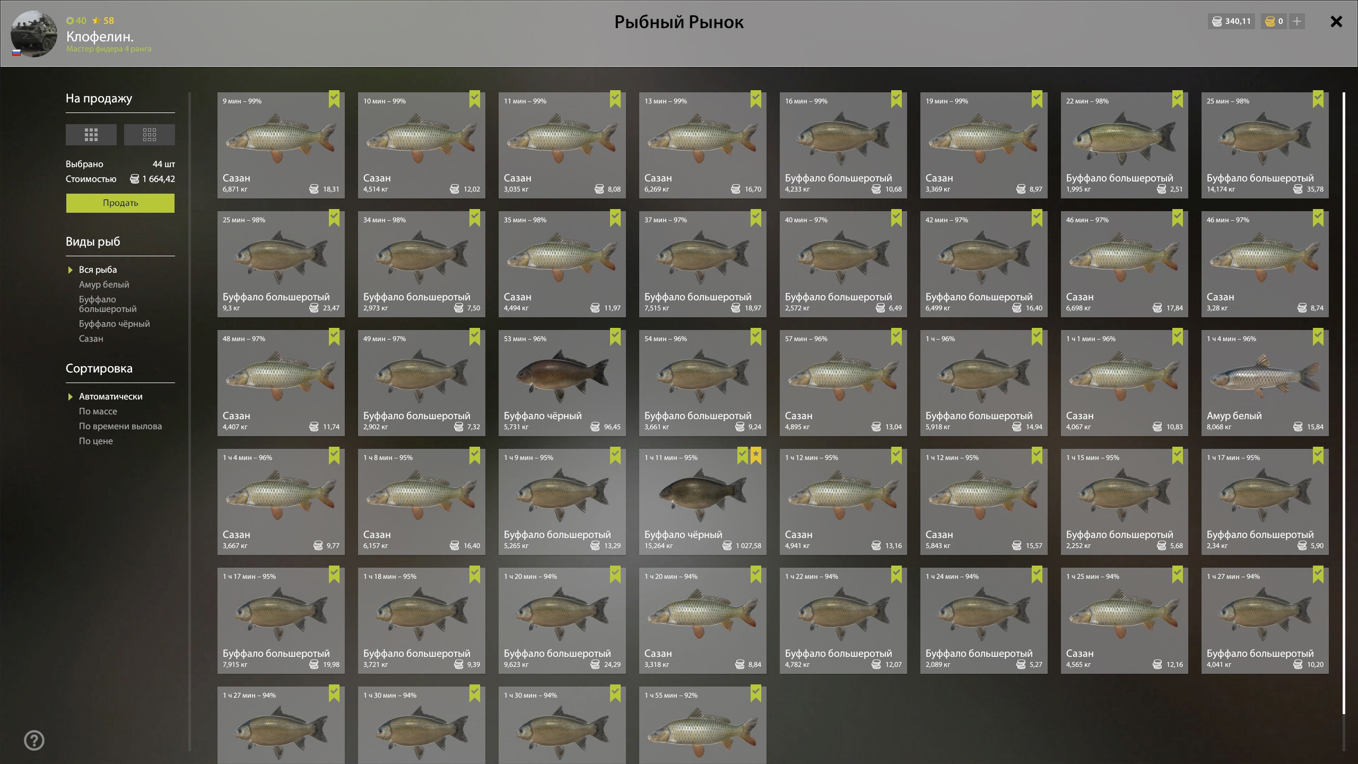The image size is (1358, 764).
Task: Select the large grid view icon
Action: [x=91, y=135]
